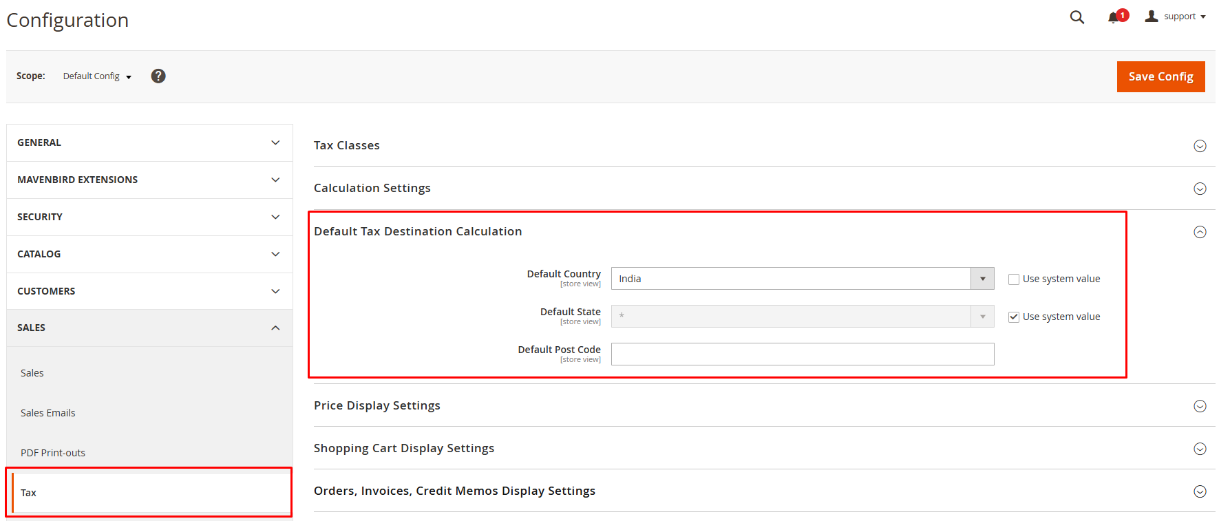This screenshot has height=521, width=1230.
Task: Open the search magnifier icon
Action: 1077,17
